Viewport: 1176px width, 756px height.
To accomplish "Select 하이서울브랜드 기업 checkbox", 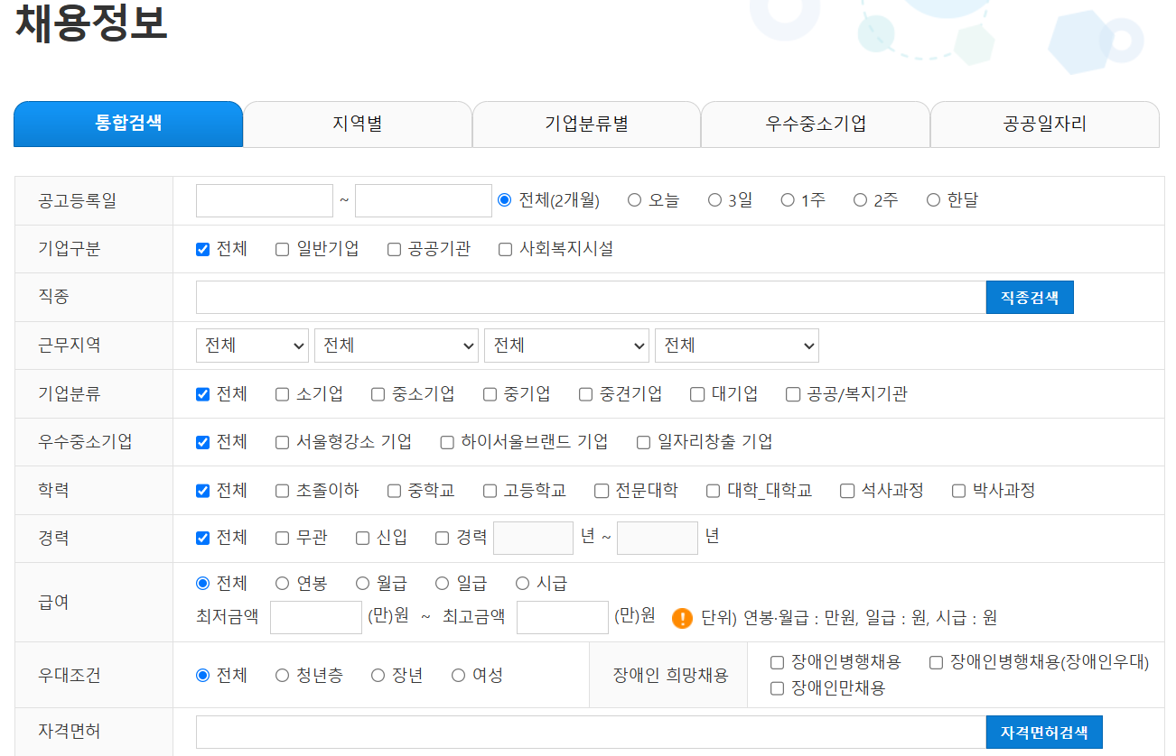I will 445,441.
